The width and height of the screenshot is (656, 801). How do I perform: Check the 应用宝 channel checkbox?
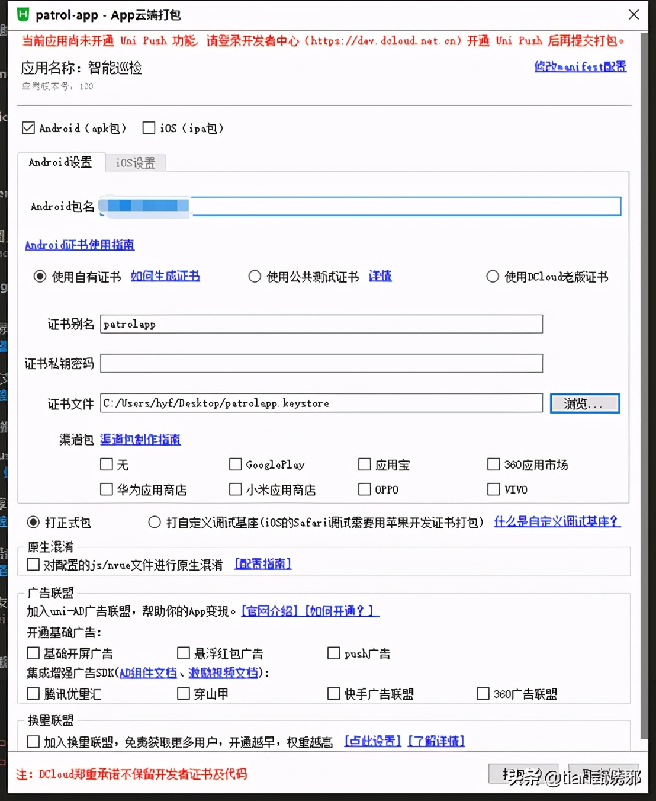[365, 464]
